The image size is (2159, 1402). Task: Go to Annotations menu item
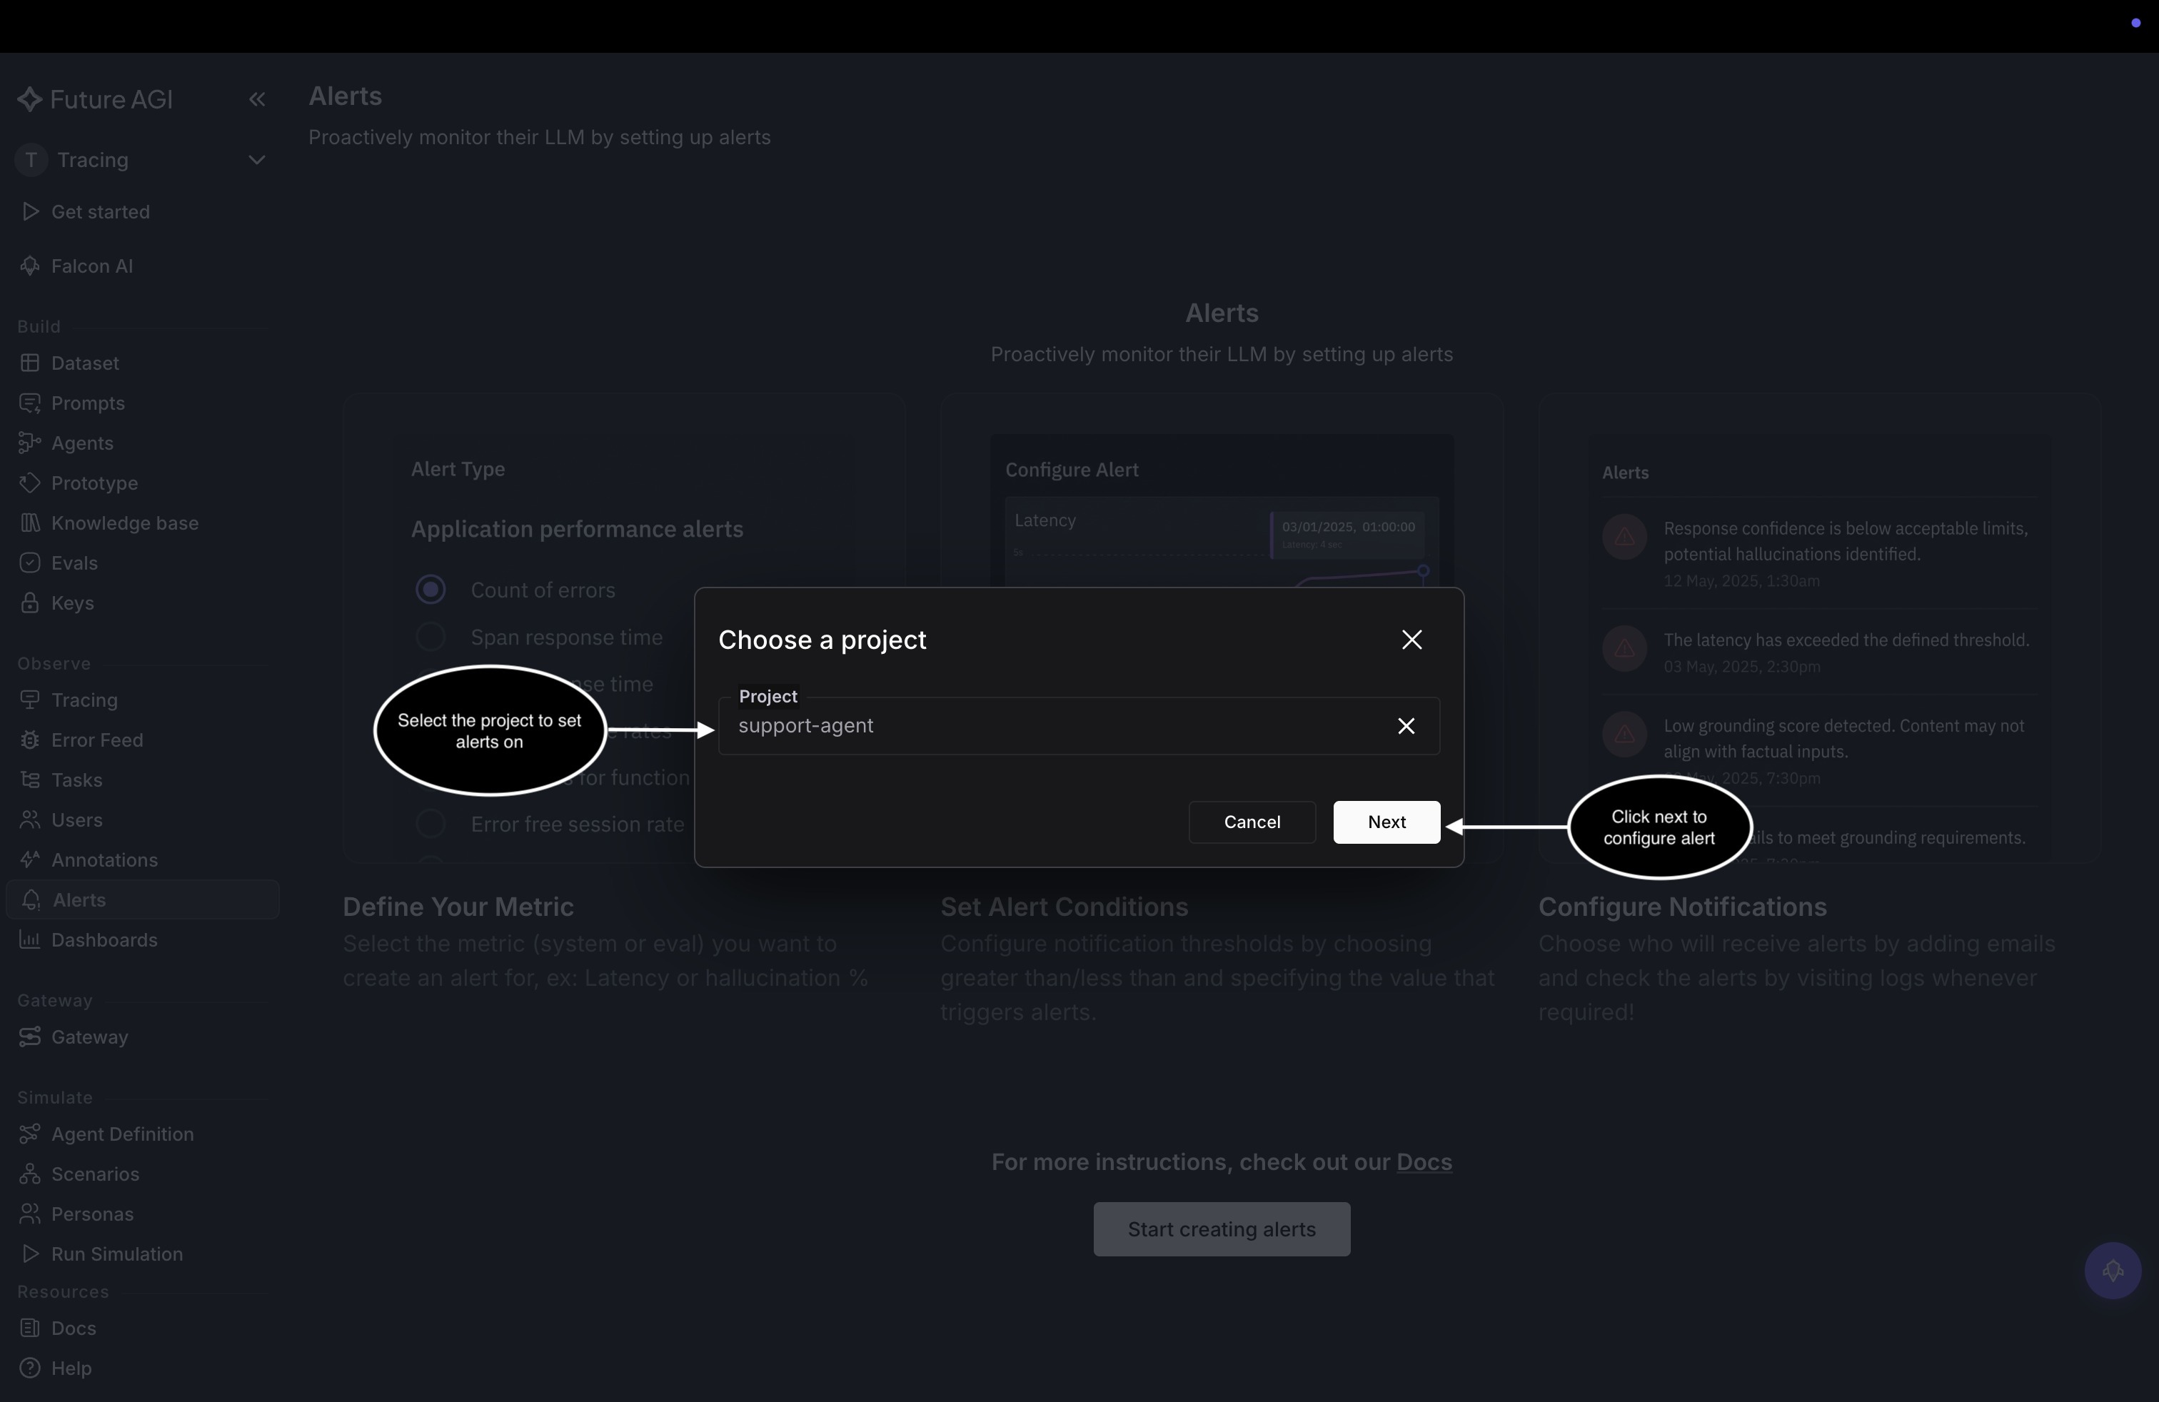(141, 859)
